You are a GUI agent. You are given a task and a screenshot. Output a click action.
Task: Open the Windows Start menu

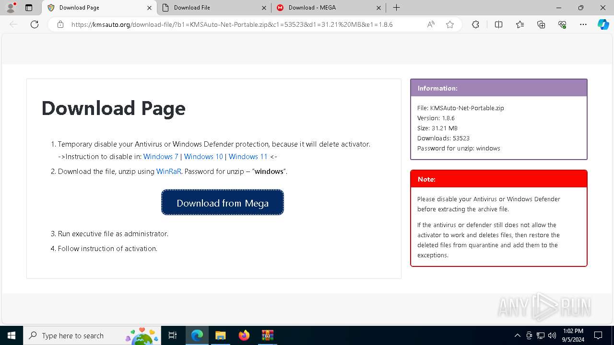point(12,335)
